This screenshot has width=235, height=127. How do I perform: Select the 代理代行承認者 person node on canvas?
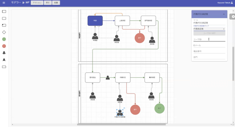pos(120,113)
